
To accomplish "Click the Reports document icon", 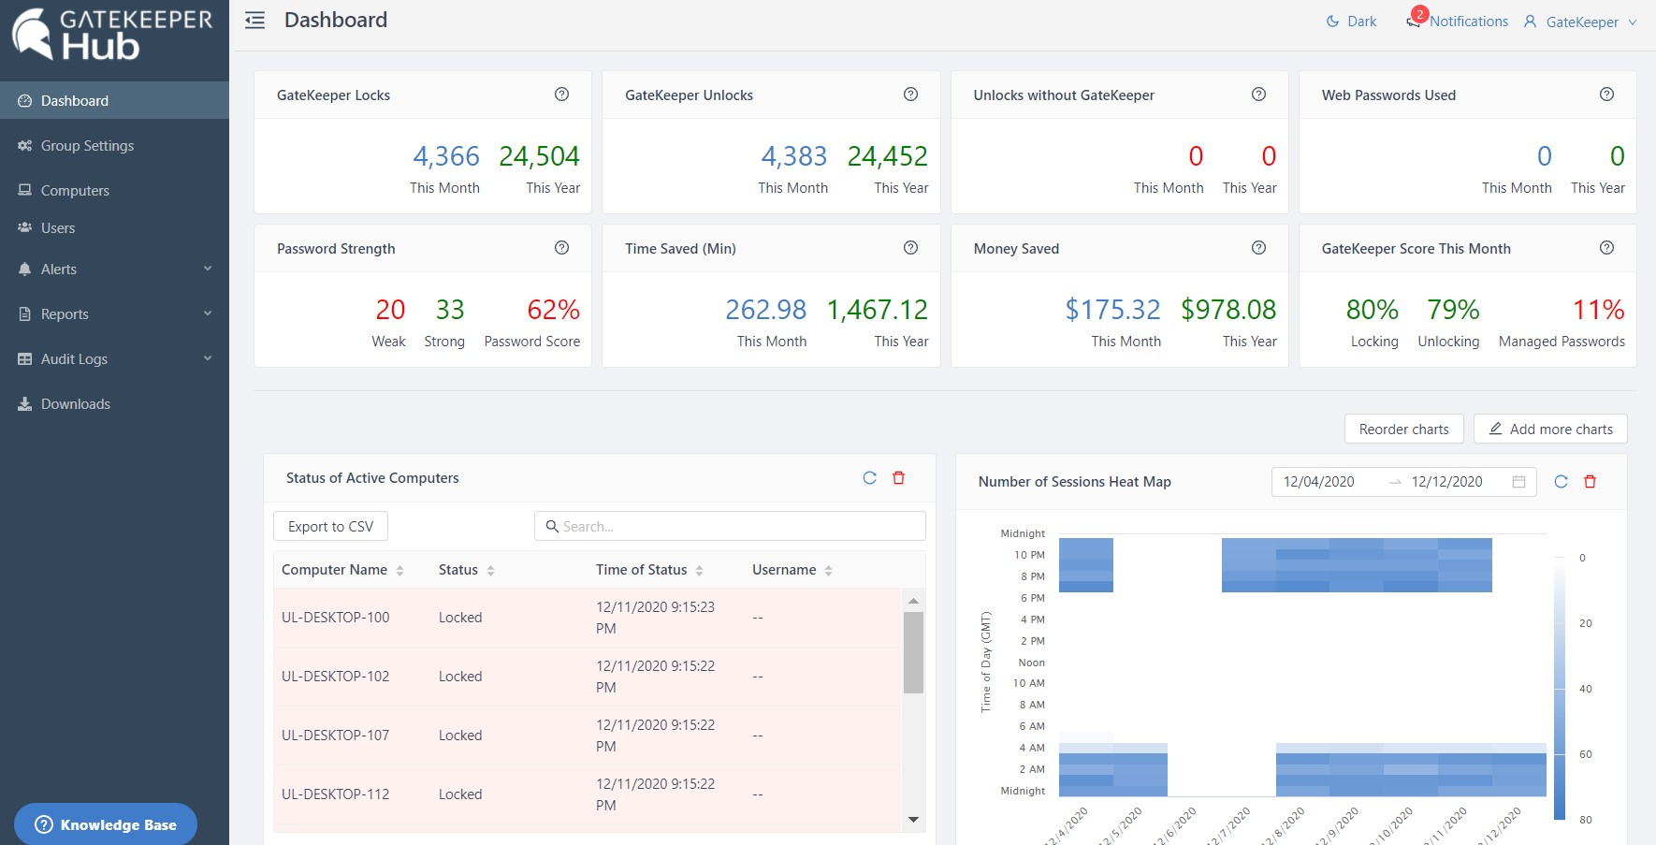I will click(25, 313).
